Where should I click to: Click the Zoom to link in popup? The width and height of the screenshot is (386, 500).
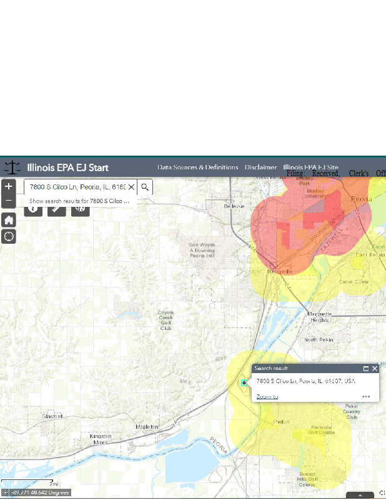267,396
